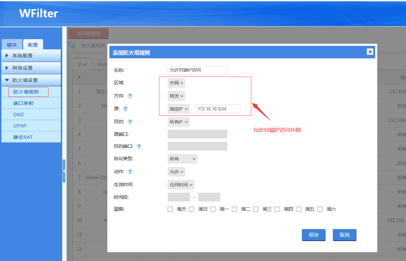Click the help icon next to 目的端口
This screenshot has height=261, width=406.
(x=139, y=146)
